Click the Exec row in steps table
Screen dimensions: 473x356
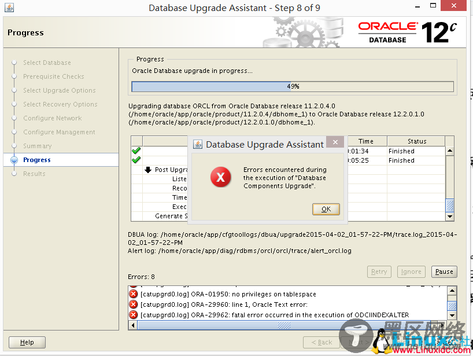click(179, 207)
